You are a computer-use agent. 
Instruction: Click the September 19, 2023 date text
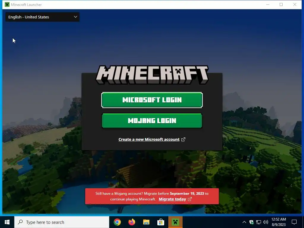pos(187,194)
